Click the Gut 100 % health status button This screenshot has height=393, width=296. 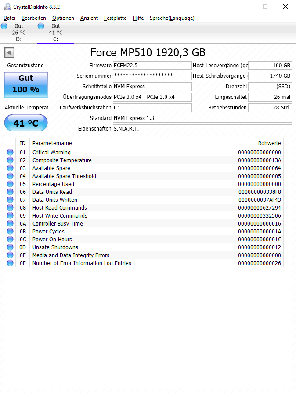pyautogui.click(x=26, y=85)
